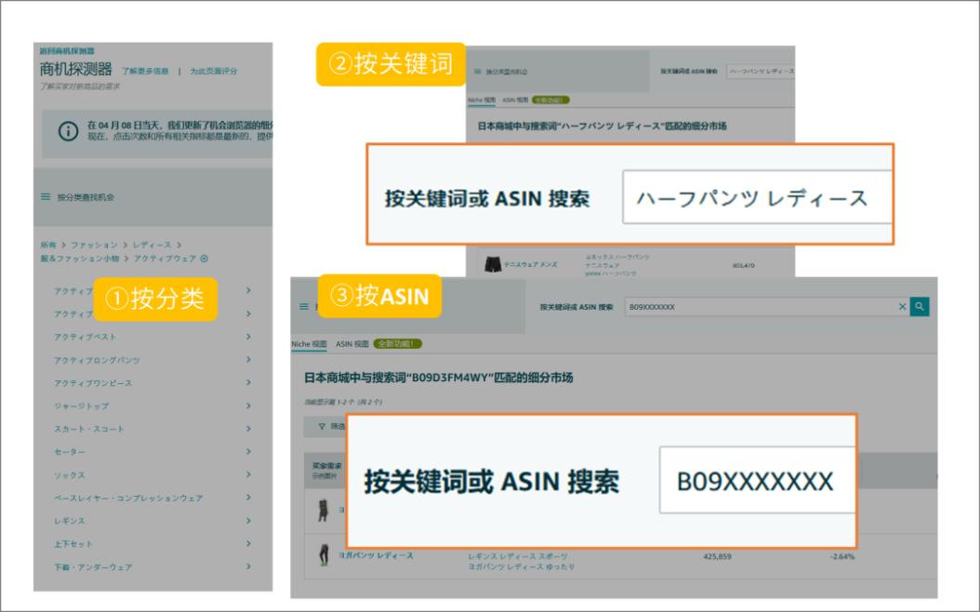
Task: Click the filter funnel button 筛选
Action: [x=325, y=426]
